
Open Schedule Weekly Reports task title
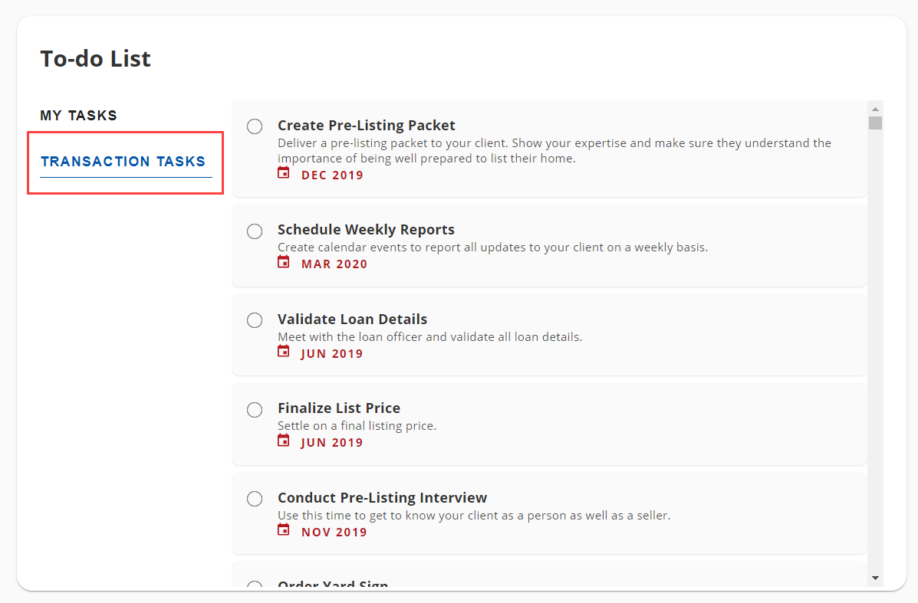tap(366, 230)
